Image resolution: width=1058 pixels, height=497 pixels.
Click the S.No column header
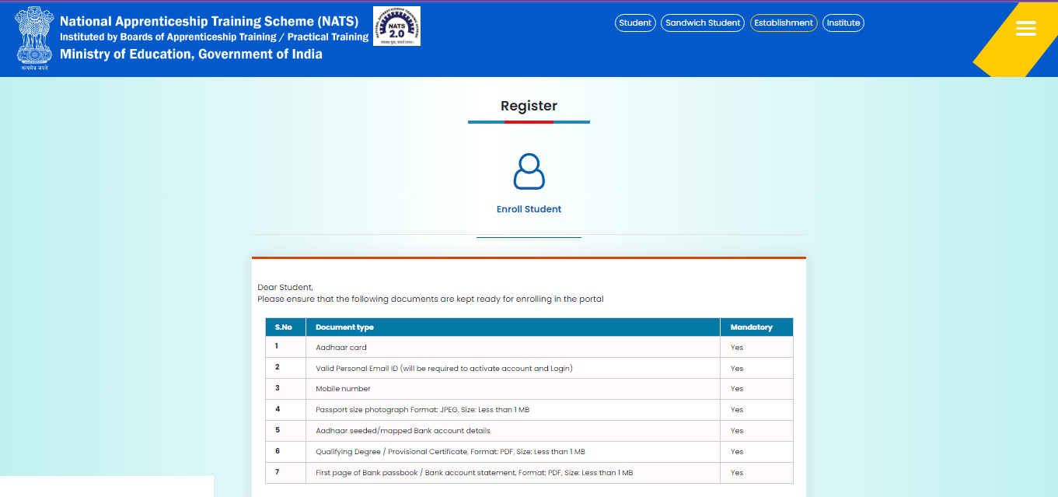click(x=284, y=327)
